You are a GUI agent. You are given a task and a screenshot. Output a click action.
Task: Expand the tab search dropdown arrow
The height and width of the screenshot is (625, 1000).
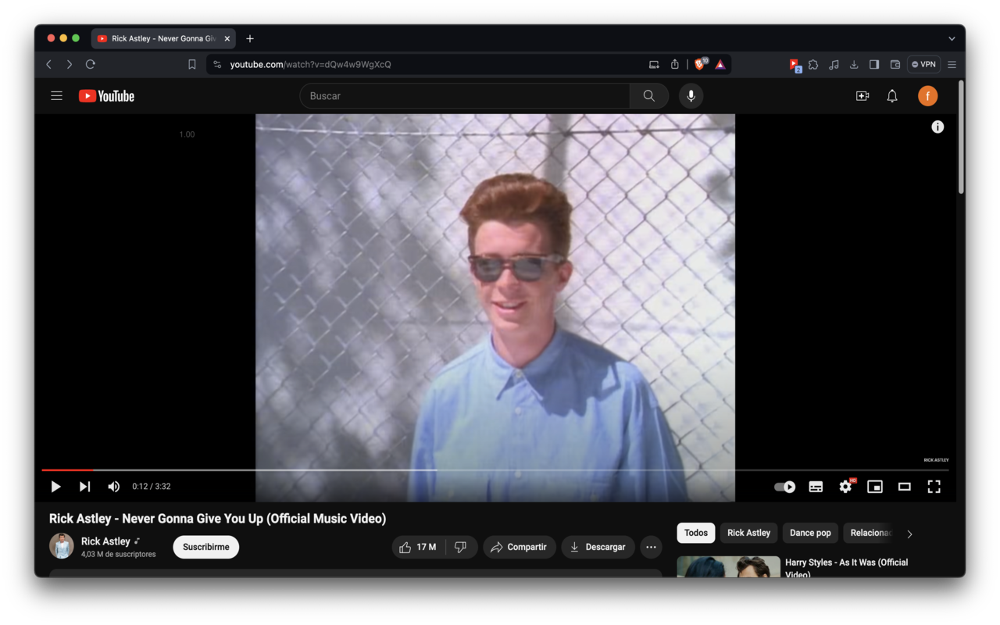(952, 38)
